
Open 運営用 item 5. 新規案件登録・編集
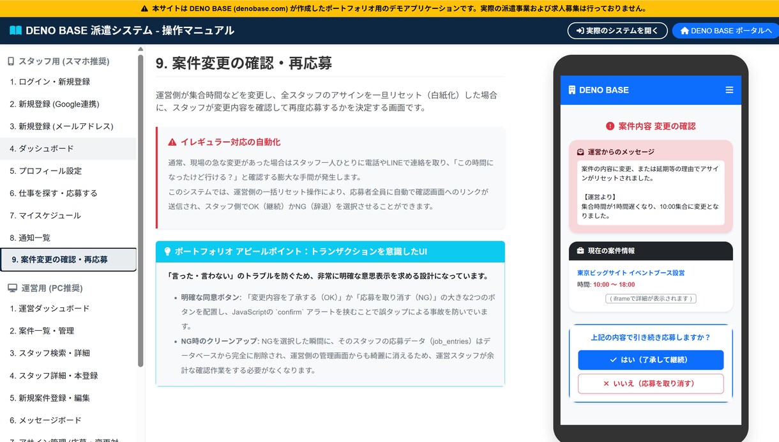tap(68, 398)
